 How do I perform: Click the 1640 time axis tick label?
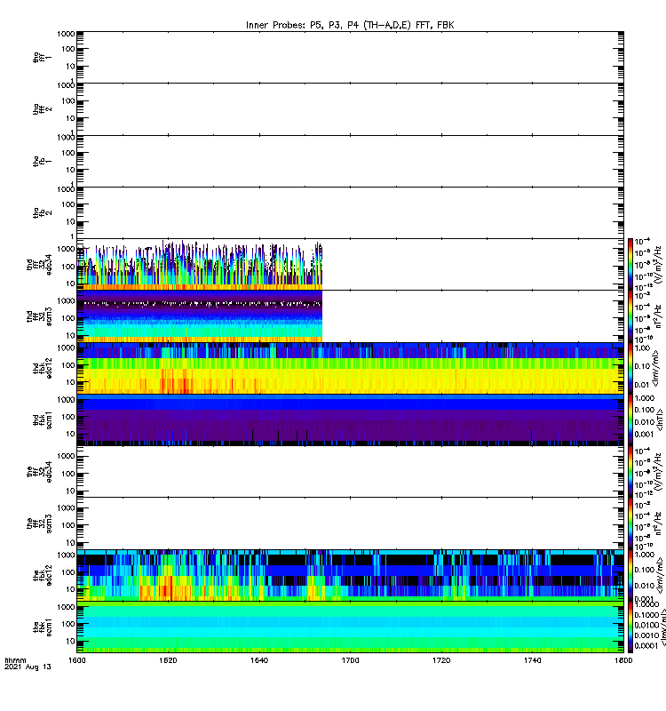point(259,660)
